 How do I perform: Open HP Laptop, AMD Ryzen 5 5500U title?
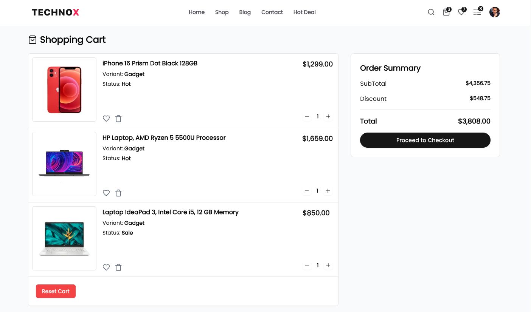[164, 137]
